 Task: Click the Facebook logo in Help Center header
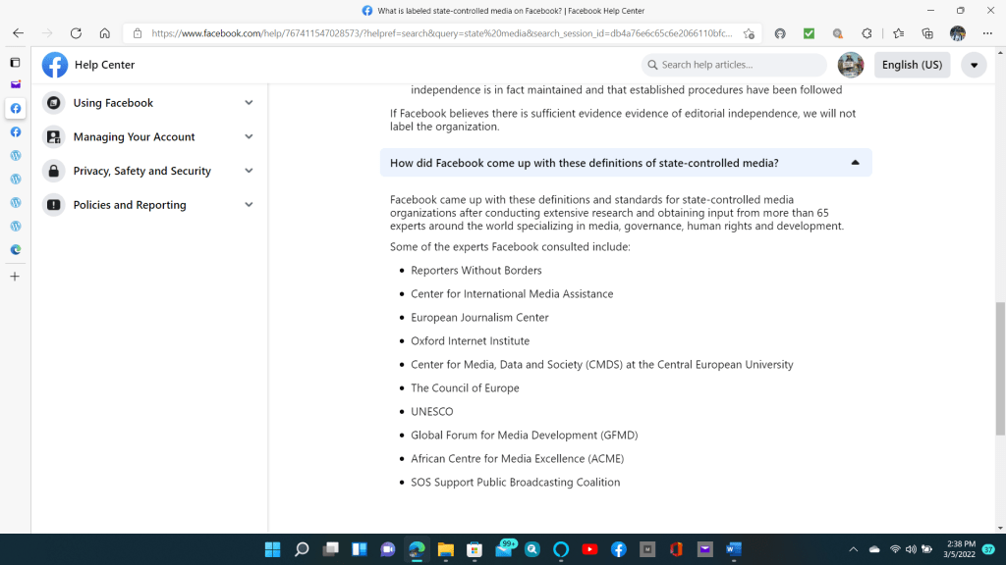pos(55,65)
